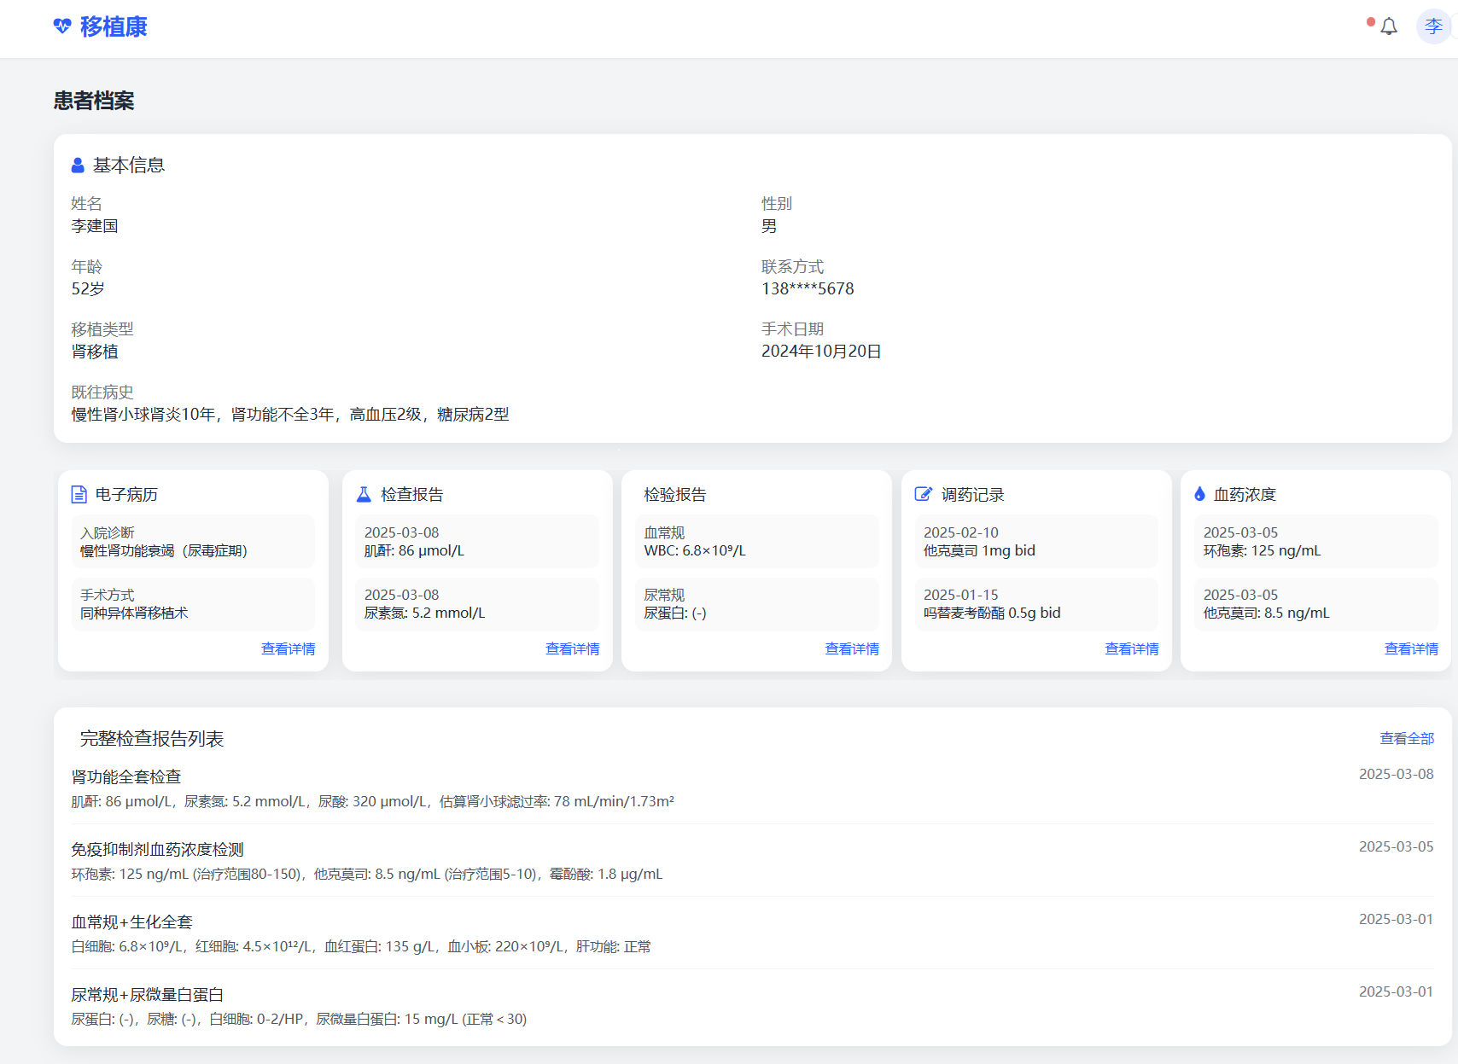Viewport: 1458px width, 1064px height.
Task: Click the 他克莫司 1mg bid medication record
Action: click(1035, 542)
